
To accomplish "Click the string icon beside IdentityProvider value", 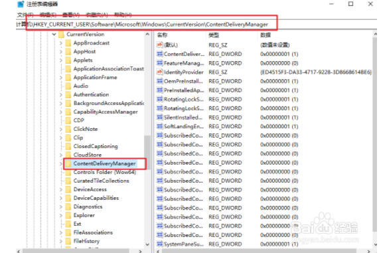I will tap(159, 72).
